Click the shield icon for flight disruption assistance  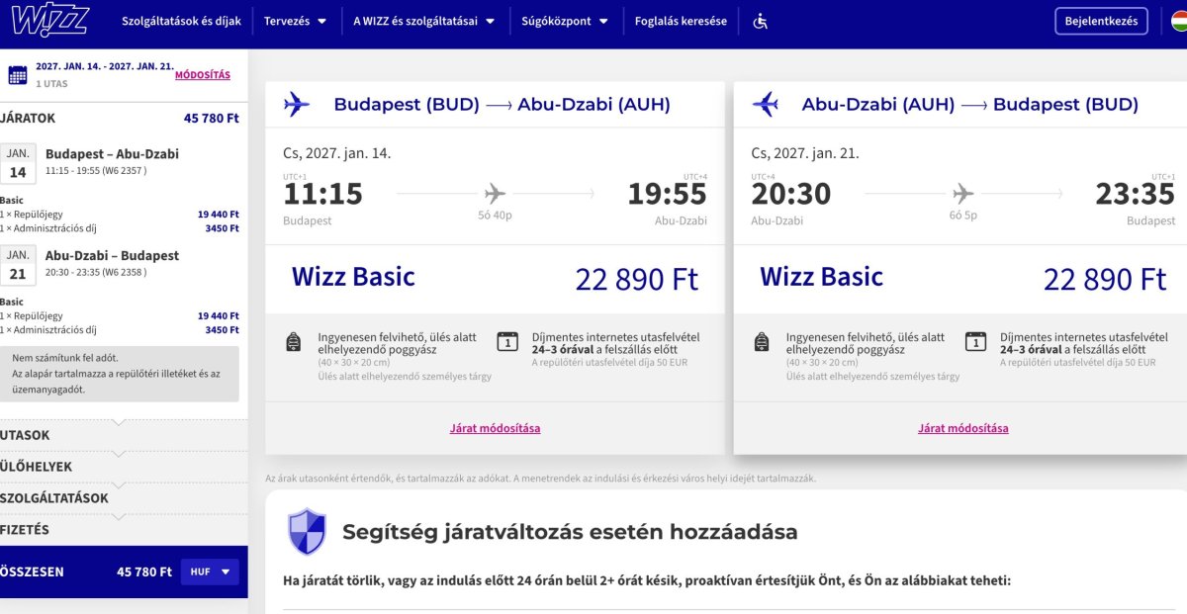point(307,532)
